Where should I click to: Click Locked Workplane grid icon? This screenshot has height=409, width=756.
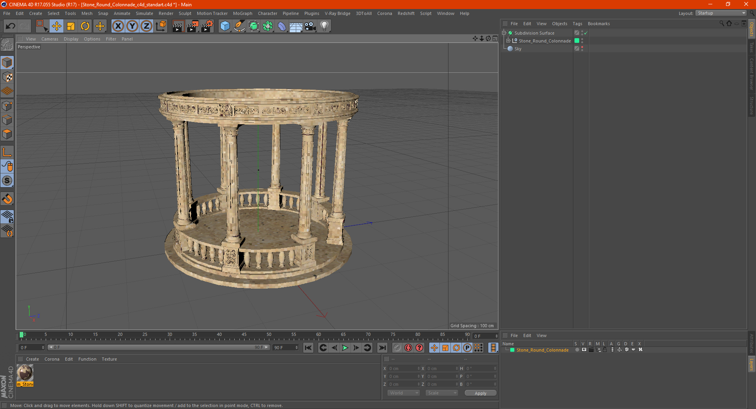click(x=7, y=216)
